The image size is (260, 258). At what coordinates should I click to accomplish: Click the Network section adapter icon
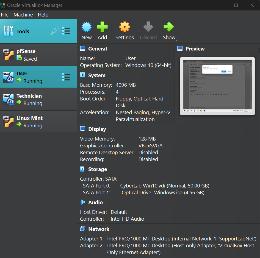[82, 229]
